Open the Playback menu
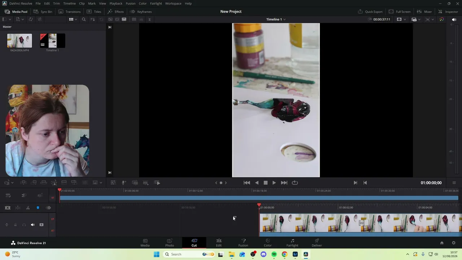The image size is (462, 260). (x=116, y=3)
